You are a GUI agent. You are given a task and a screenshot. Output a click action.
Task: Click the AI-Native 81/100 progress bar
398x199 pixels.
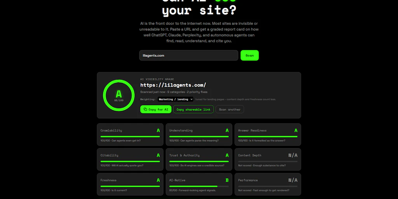pos(199,186)
